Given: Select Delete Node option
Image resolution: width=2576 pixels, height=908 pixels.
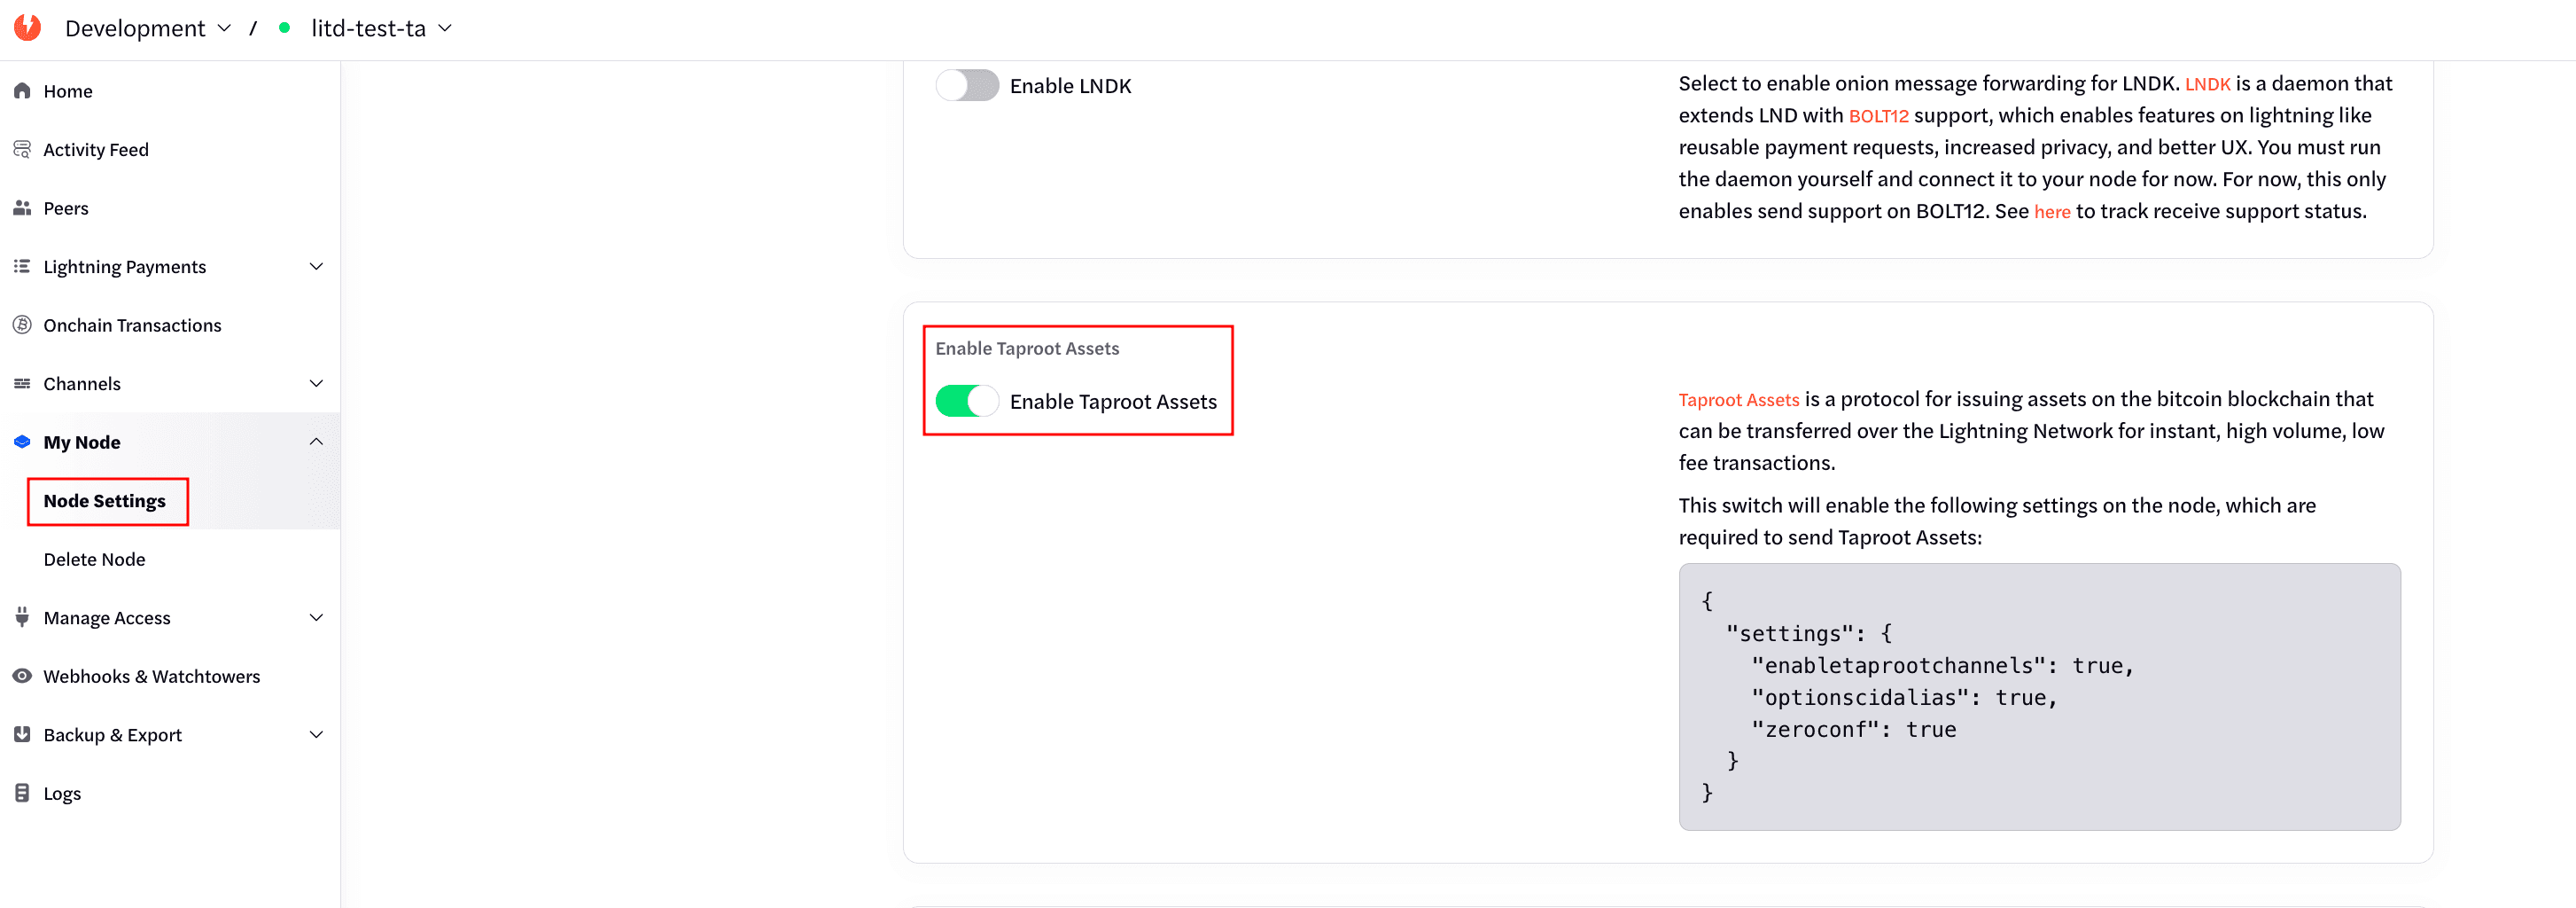Looking at the screenshot, I should point(94,559).
